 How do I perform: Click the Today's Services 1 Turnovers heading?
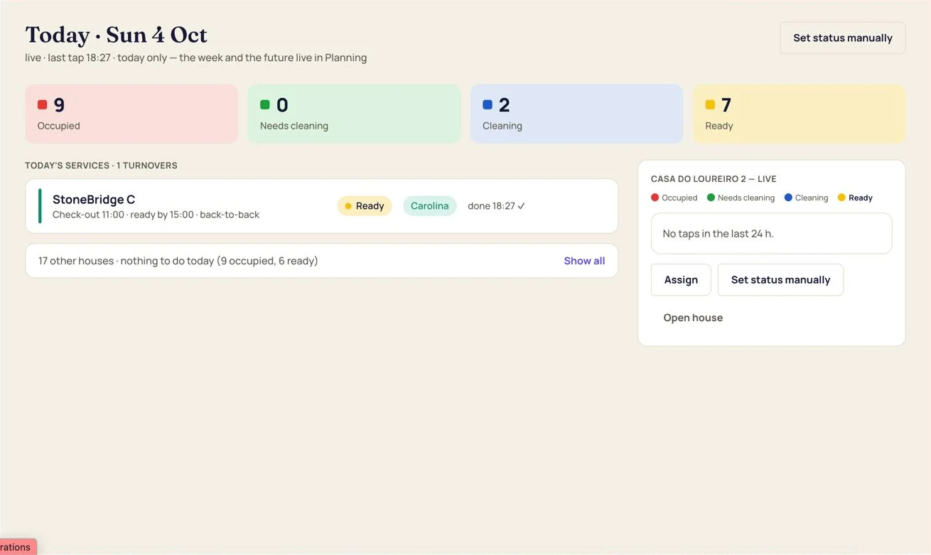pyautogui.click(x=101, y=166)
